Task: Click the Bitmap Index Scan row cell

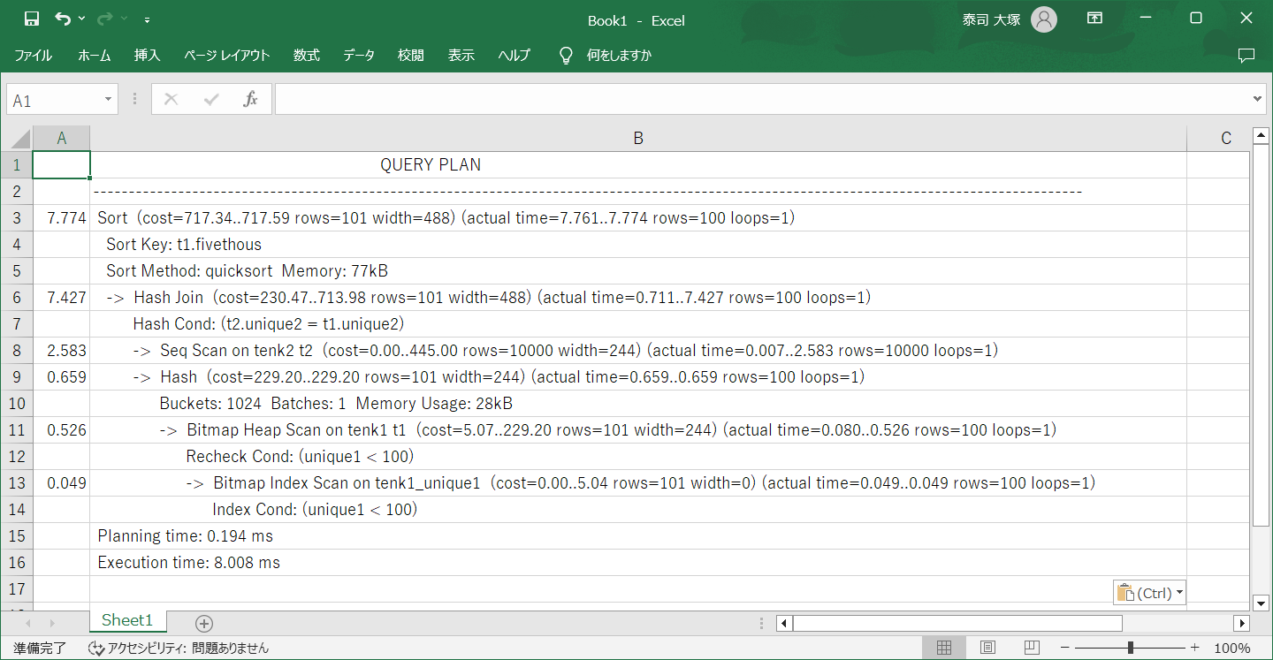Action: pyautogui.click(x=638, y=483)
